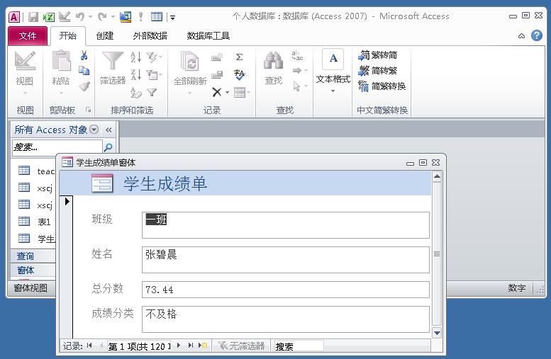Open the 文件 menu
Viewport: 551px width, 359px height.
pyautogui.click(x=28, y=36)
